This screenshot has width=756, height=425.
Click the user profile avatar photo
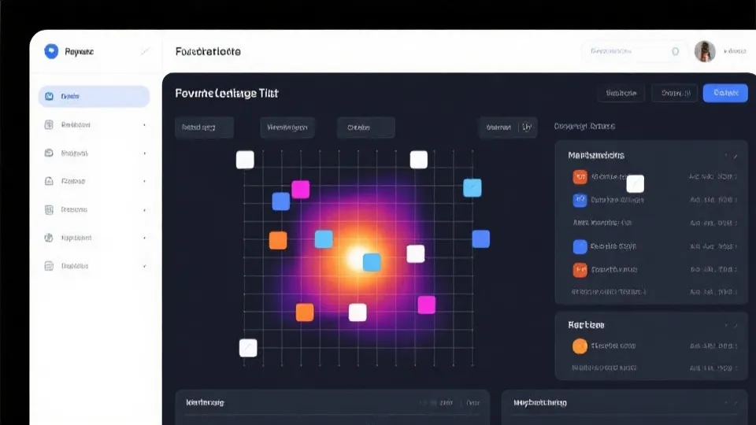tap(705, 52)
